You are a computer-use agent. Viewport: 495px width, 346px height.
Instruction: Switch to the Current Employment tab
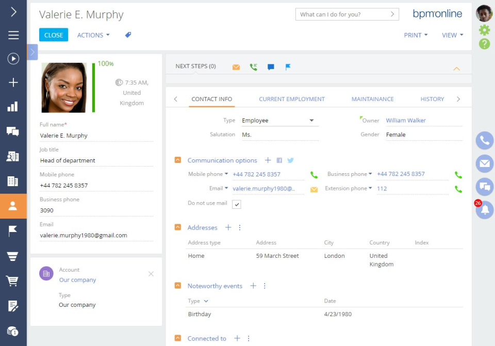pos(292,98)
